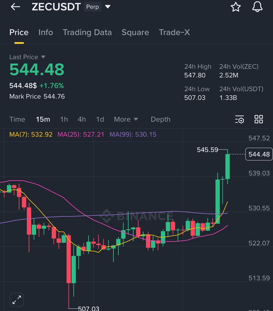Open price alerts via bell icon
The image size is (273, 311).
tap(257, 7)
